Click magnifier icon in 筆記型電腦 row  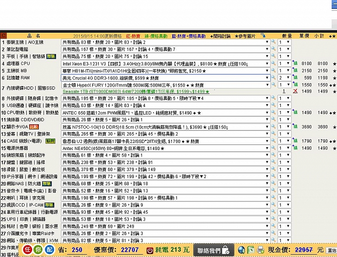pyautogui.click(x=273, y=49)
